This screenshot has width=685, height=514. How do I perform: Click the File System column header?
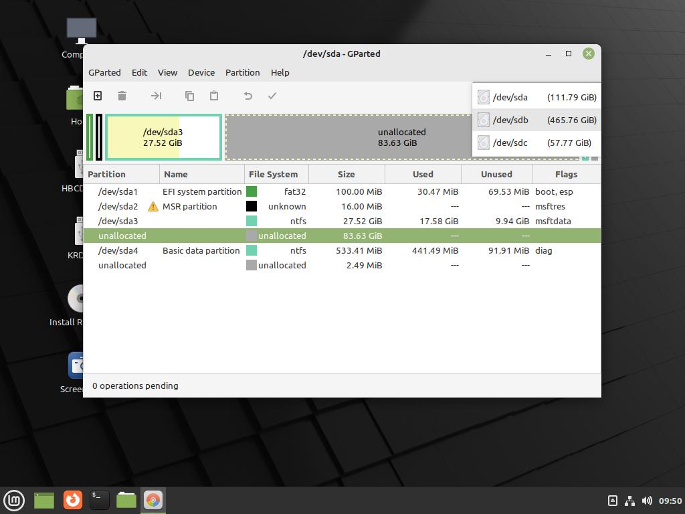tap(273, 174)
